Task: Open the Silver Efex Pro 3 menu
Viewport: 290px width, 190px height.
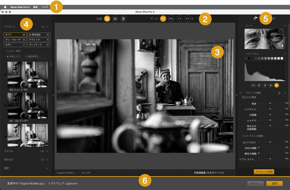Action: click(x=20, y=7)
